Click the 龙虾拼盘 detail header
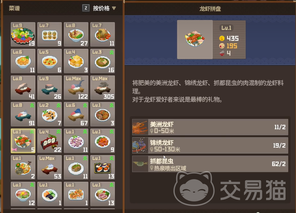The width and height of the screenshot is (296, 213). click(x=210, y=9)
